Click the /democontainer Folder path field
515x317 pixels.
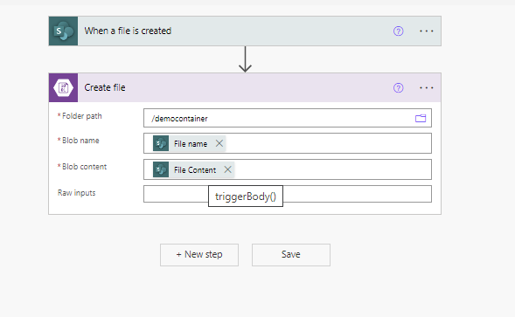pos(288,118)
